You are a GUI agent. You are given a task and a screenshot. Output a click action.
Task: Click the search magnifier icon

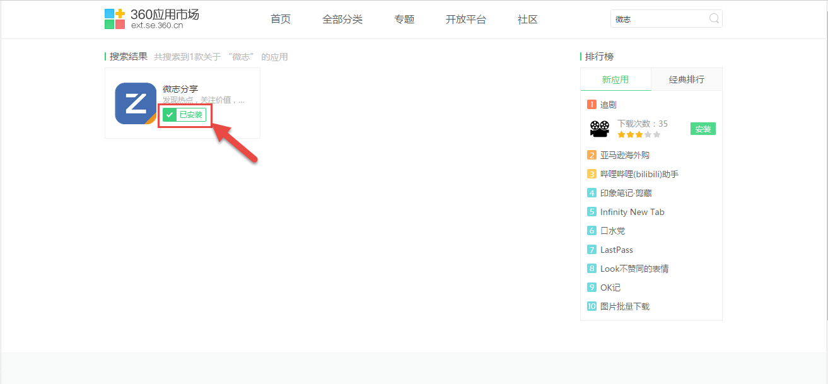[714, 19]
